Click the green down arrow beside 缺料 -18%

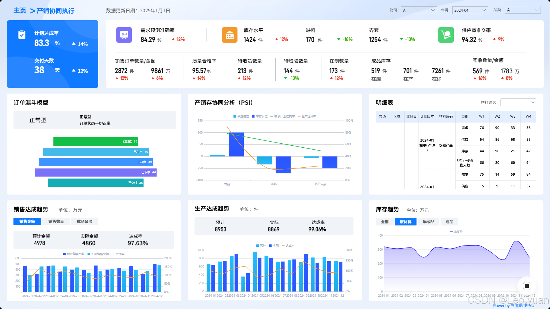tap(339, 39)
